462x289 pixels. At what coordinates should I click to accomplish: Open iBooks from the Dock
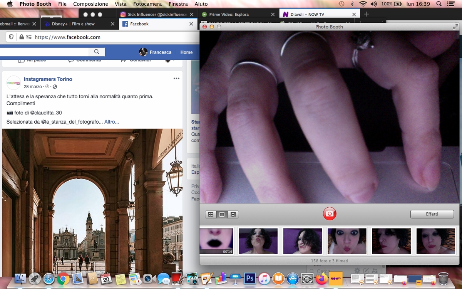(x=278, y=279)
